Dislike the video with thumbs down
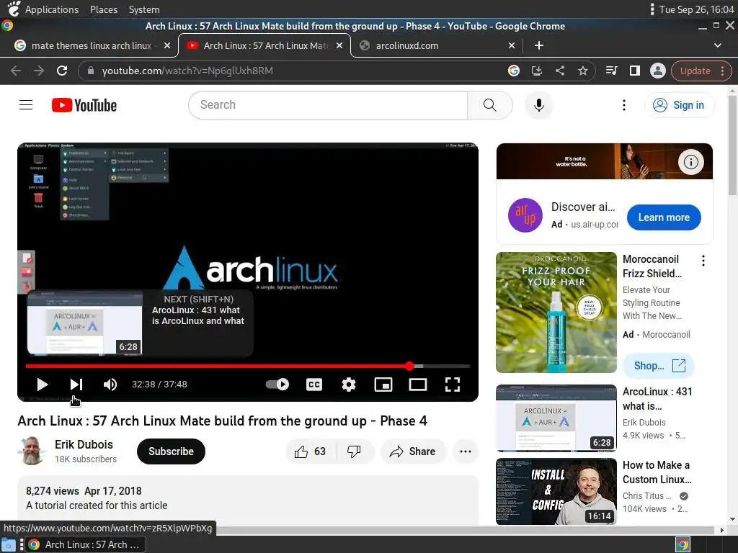The height and width of the screenshot is (553, 738). [354, 451]
